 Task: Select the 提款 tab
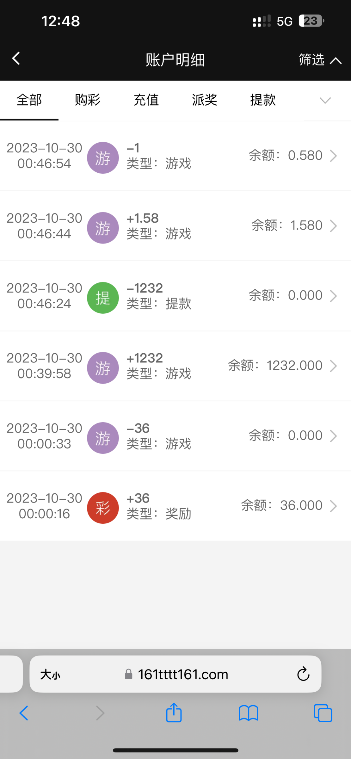[263, 100]
